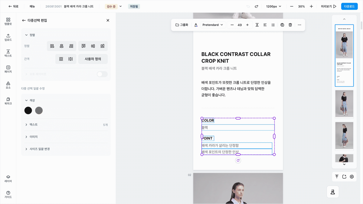Image resolution: width=363 pixels, height=204 pixels.
Task: Toggle the 오토 레이아웃 switch
Action: click(102, 74)
